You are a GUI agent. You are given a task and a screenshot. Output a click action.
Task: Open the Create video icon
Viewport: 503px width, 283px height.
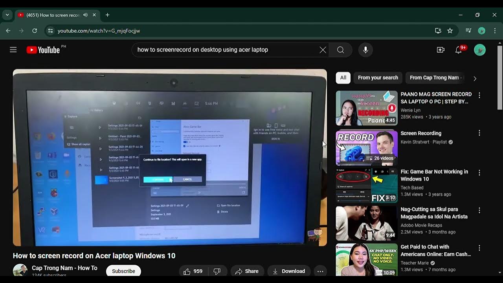[x=441, y=50]
